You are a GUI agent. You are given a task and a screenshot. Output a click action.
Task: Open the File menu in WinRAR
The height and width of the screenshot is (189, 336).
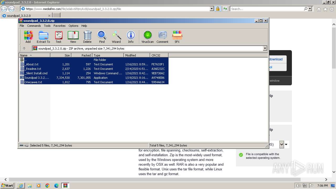click(x=22, y=26)
